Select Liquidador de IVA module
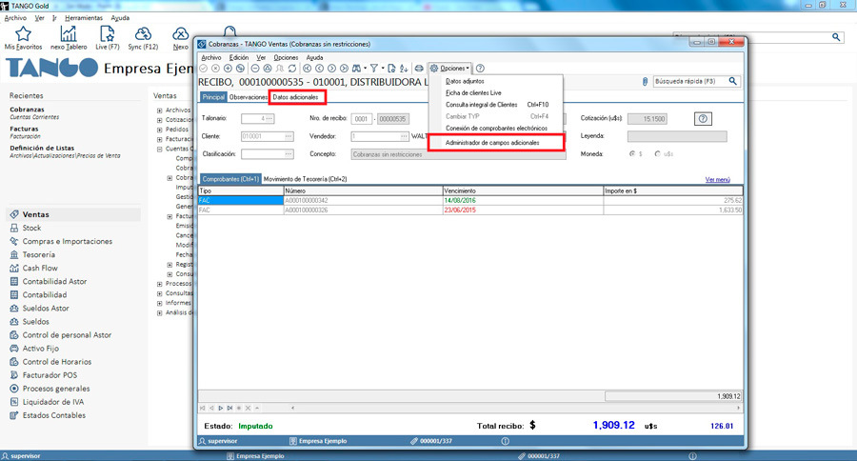Viewport: 857px width, 461px height. click(x=53, y=402)
